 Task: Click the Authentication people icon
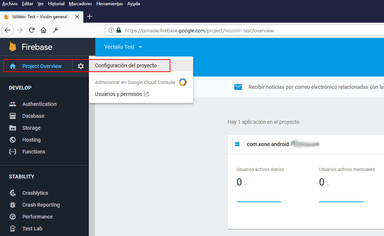(x=13, y=104)
